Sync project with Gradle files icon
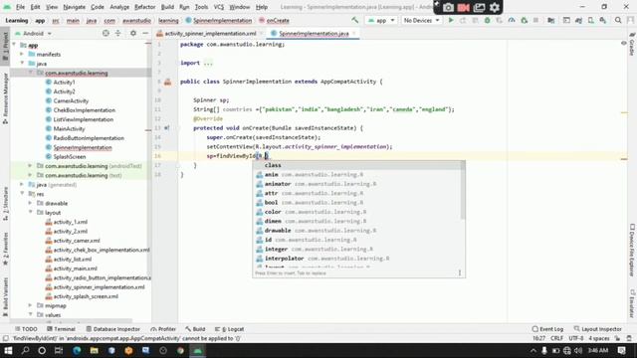This screenshot has height=358, width=637. (578, 20)
